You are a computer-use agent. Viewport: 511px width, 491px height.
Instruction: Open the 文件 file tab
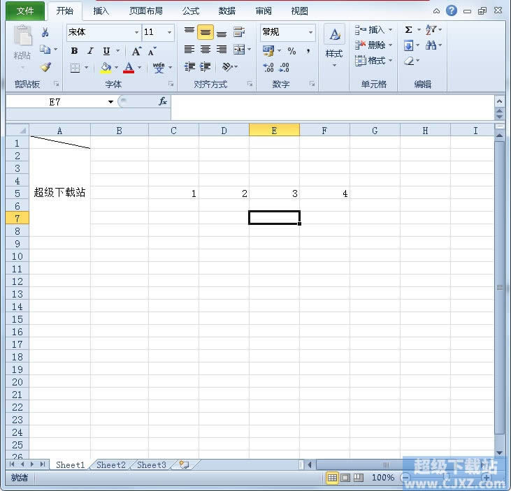coord(25,11)
